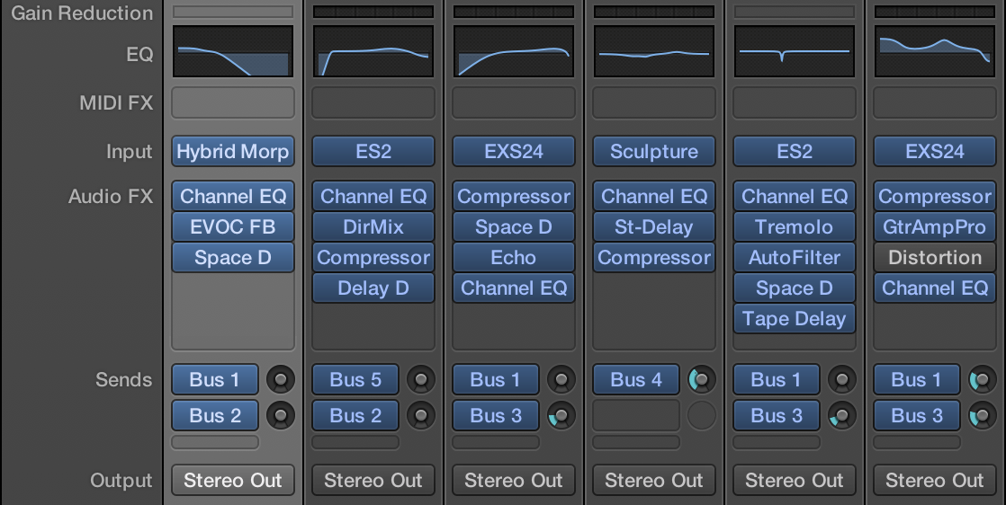Open the AutoFilter plug-in
The image size is (1006, 505).
point(795,258)
